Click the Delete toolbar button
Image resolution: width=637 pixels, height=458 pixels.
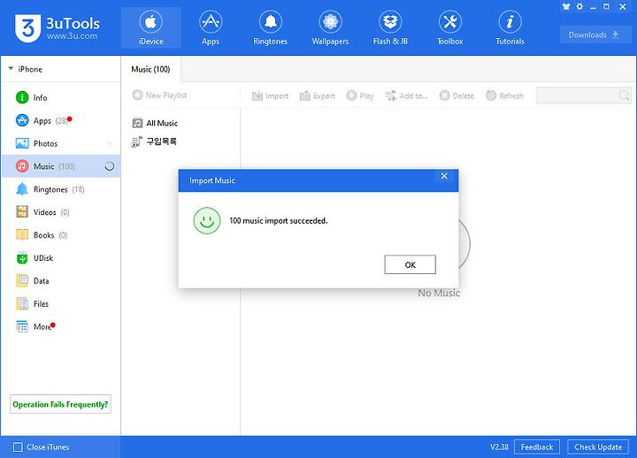point(457,95)
